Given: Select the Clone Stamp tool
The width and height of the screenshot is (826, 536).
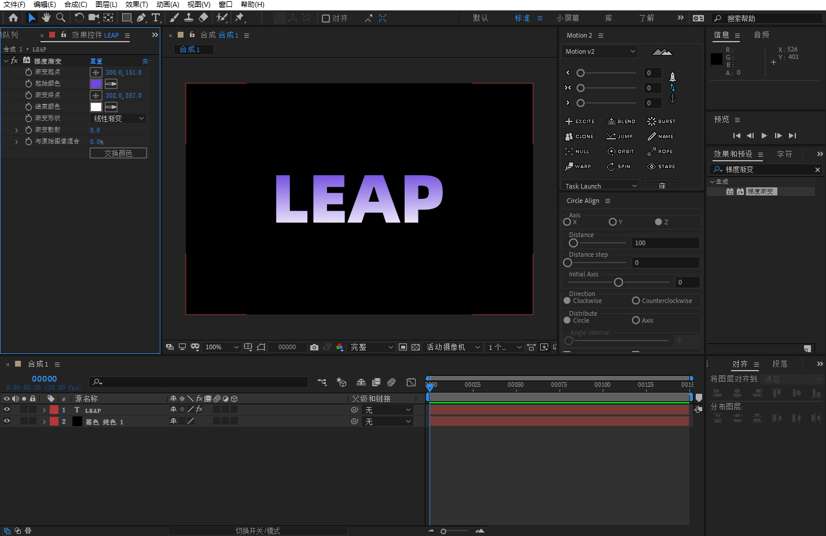Looking at the screenshot, I should pyautogui.click(x=189, y=18).
